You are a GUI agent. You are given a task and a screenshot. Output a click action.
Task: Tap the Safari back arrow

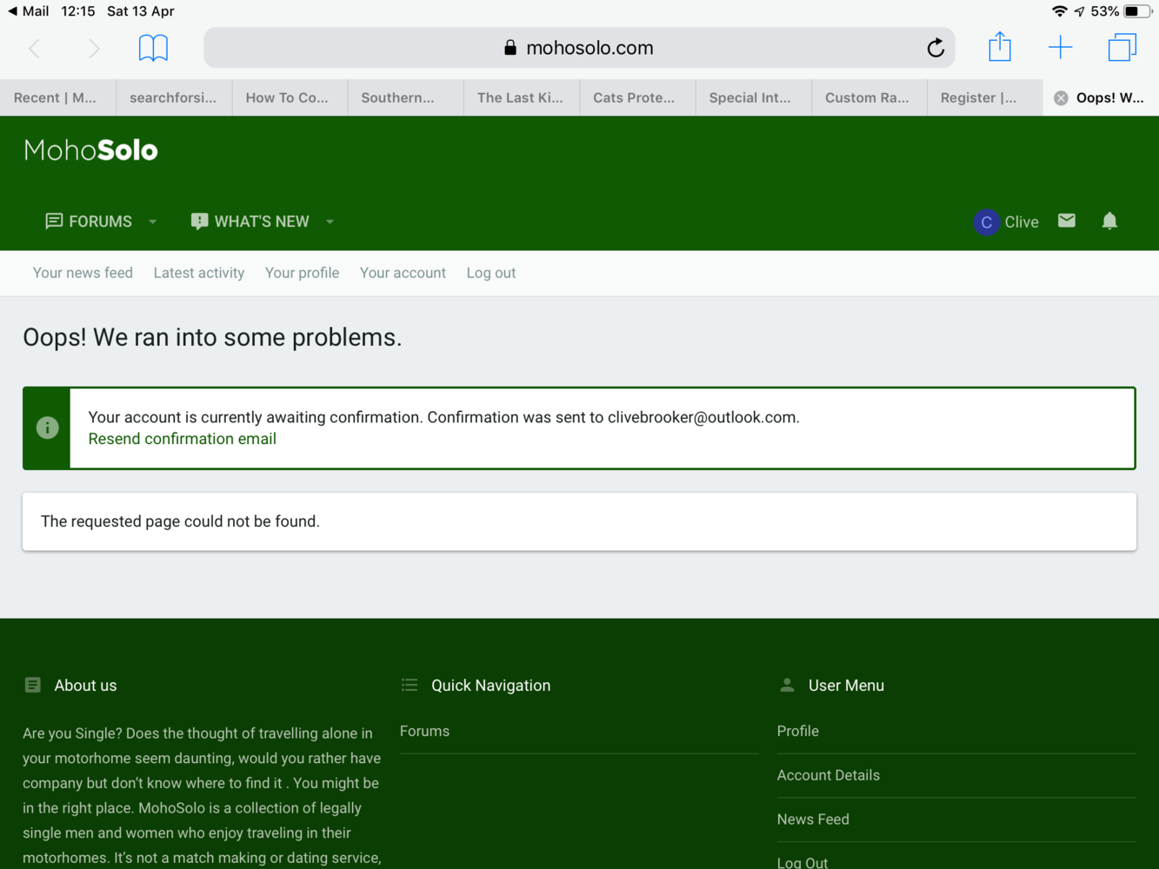(x=35, y=48)
